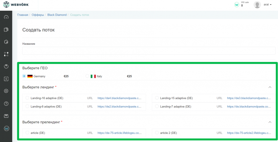
Task: Select the Italy GEO radio button
Action: (87, 76)
